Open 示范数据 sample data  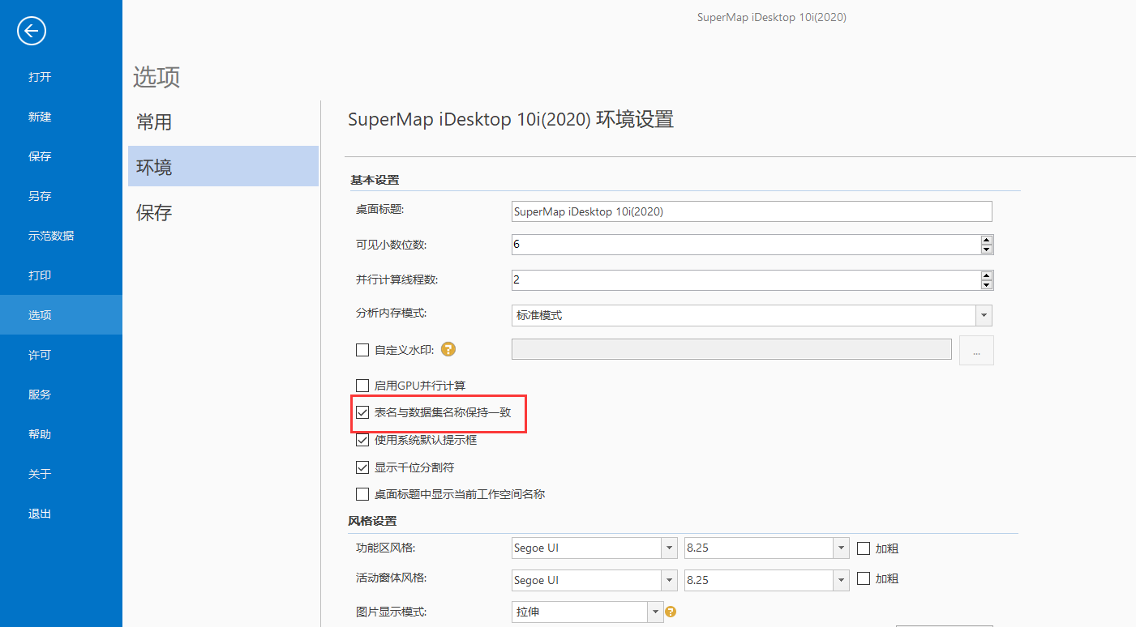click(x=51, y=236)
